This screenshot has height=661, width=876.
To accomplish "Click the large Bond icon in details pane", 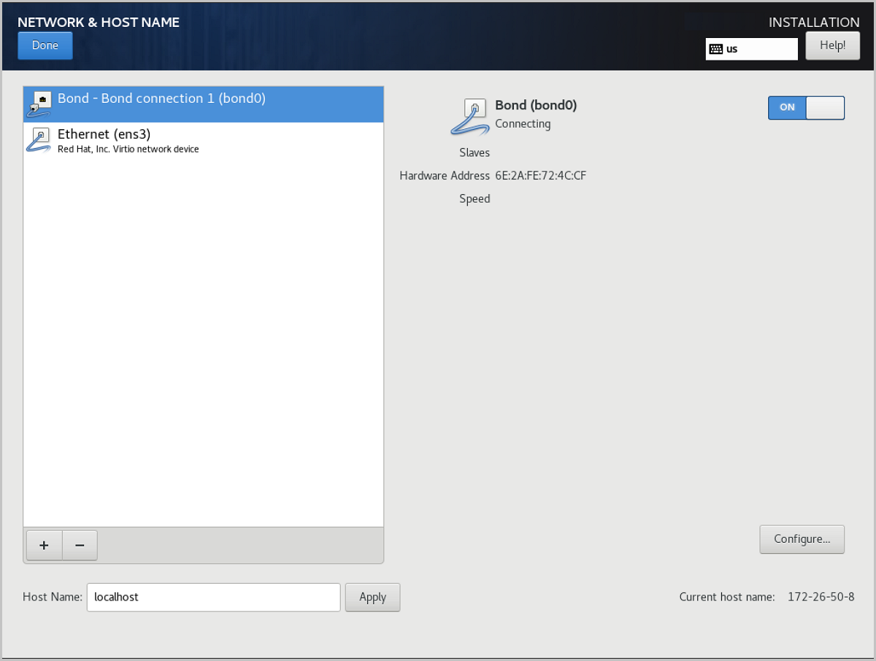I will tap(469, 117).
